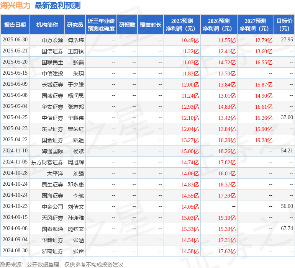The height and width of the screenshot is (268, 295).
Task: Click the 19.28亿 2027 profit forecast
Action: tap(264, 140)
